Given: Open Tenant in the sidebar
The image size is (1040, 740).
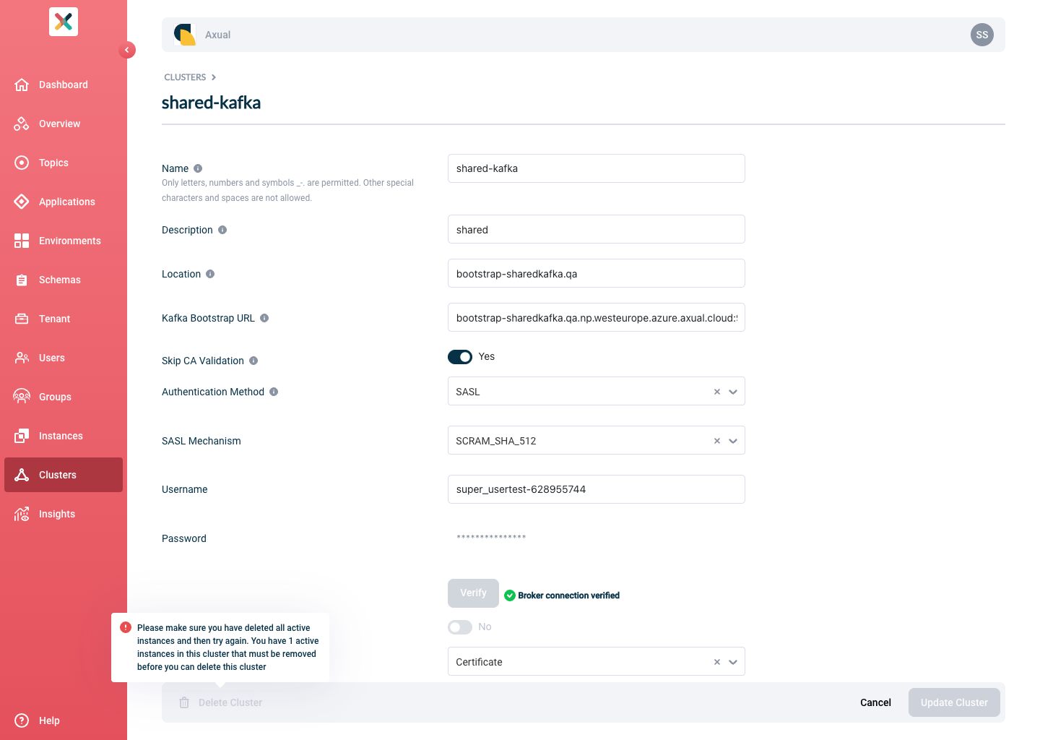Looking at the screenshot, I should [64, 319].
